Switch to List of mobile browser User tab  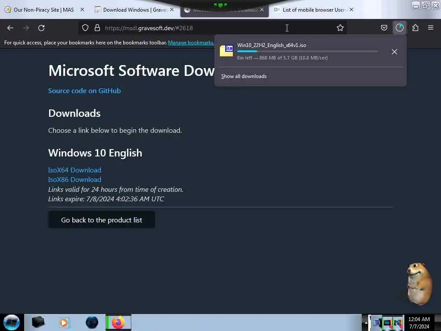(x=309, y=10)
